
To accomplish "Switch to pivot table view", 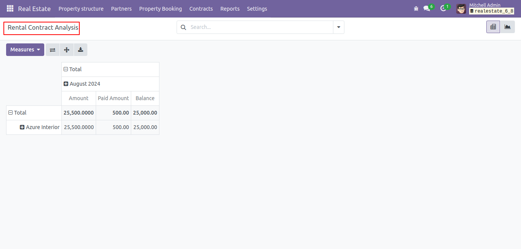I will [x=493, y=27].
